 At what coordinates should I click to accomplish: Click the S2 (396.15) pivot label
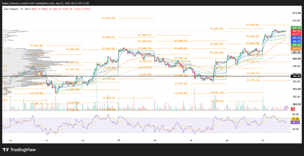pos(253,73)
